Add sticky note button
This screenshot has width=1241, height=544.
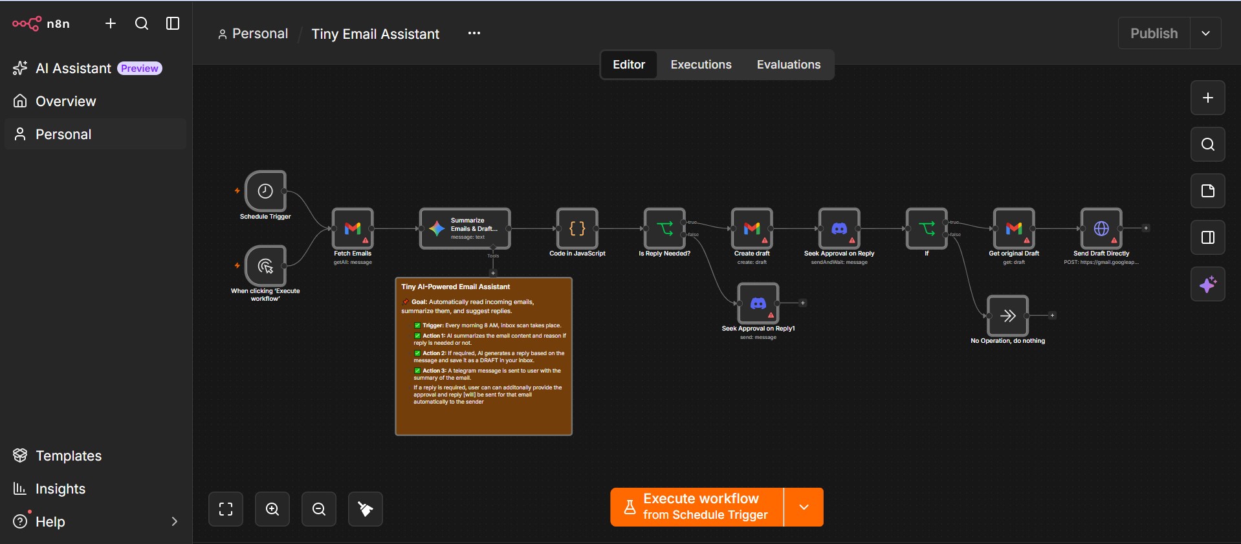click(x=1208, y=191)
